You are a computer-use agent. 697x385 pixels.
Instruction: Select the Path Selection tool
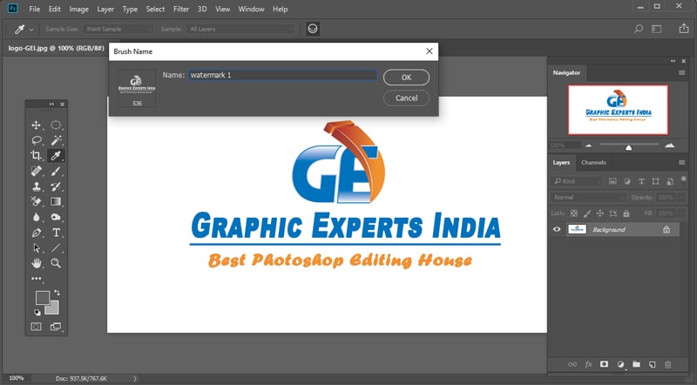click(36, 248)
